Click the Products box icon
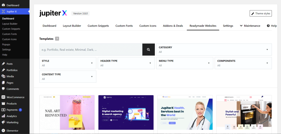 3,103
